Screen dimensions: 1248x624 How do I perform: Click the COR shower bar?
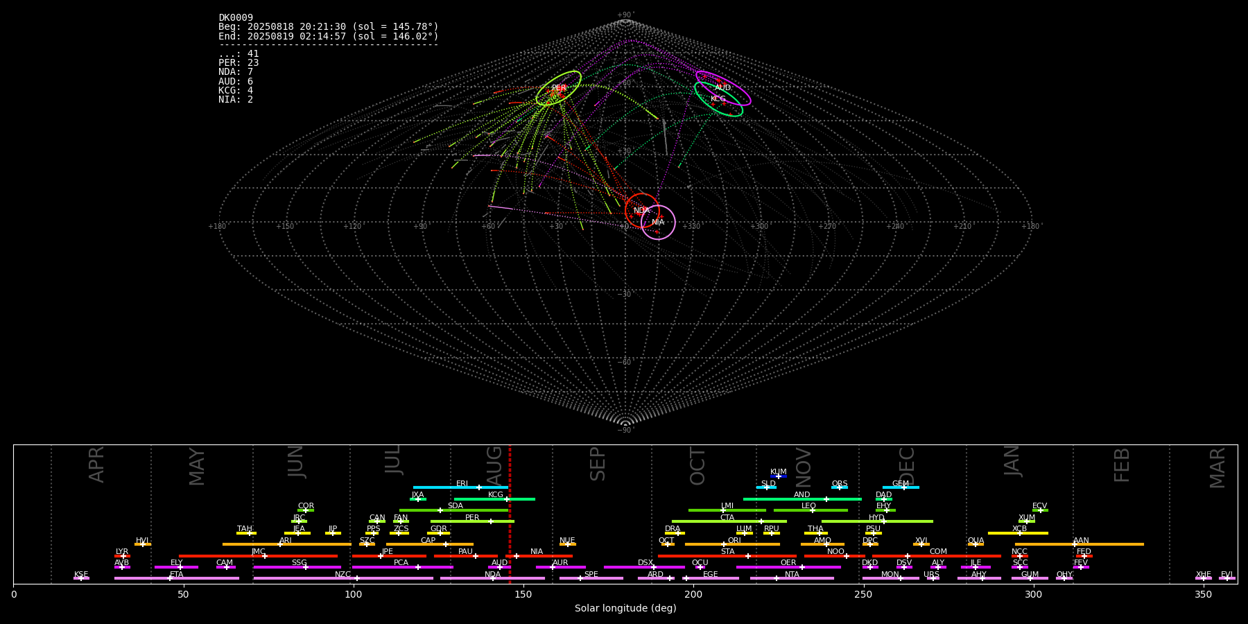click(x=306, y=510)
